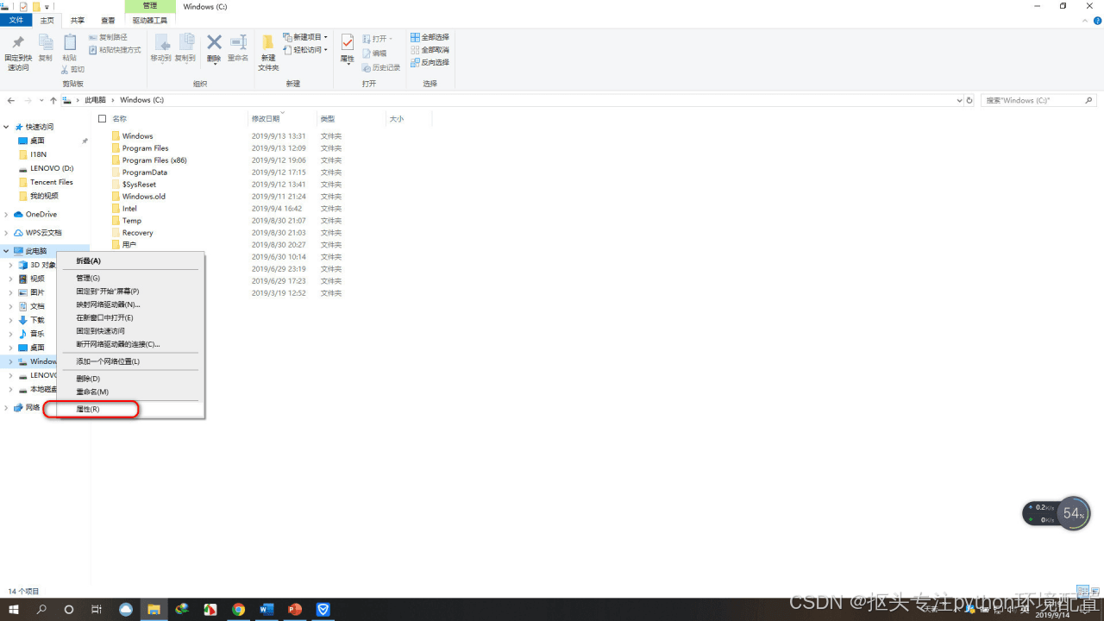
Task: Click the Paste (粘贴) clipboard icon
Action: pyautogui.click(x=69, y=48)
